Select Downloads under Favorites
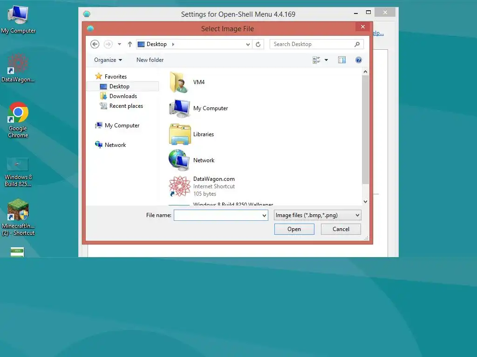The image size is (477, 357). [119, 96]
